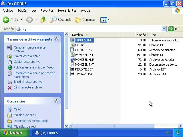The height and width of the screenshot is (137, 183).
Task: Click the (D:) CIRRUS taskbar button
Action: [55, 133]
